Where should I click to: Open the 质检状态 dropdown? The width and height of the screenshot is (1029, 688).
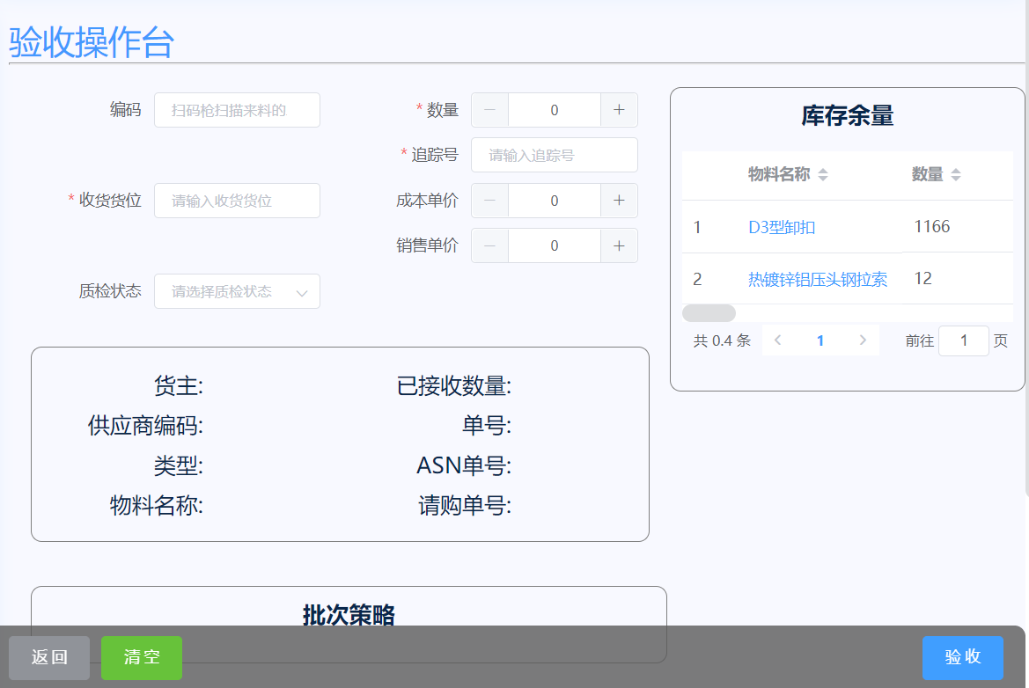[237, 291]
